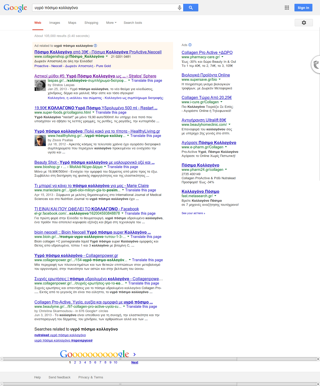Open the '19,90€ ΚΟΛΛΑΓΟΝΟ' Restart result
320x386 pixels.
point(96,108)
